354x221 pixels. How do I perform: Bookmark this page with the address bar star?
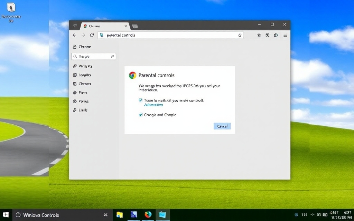[240, 35]
